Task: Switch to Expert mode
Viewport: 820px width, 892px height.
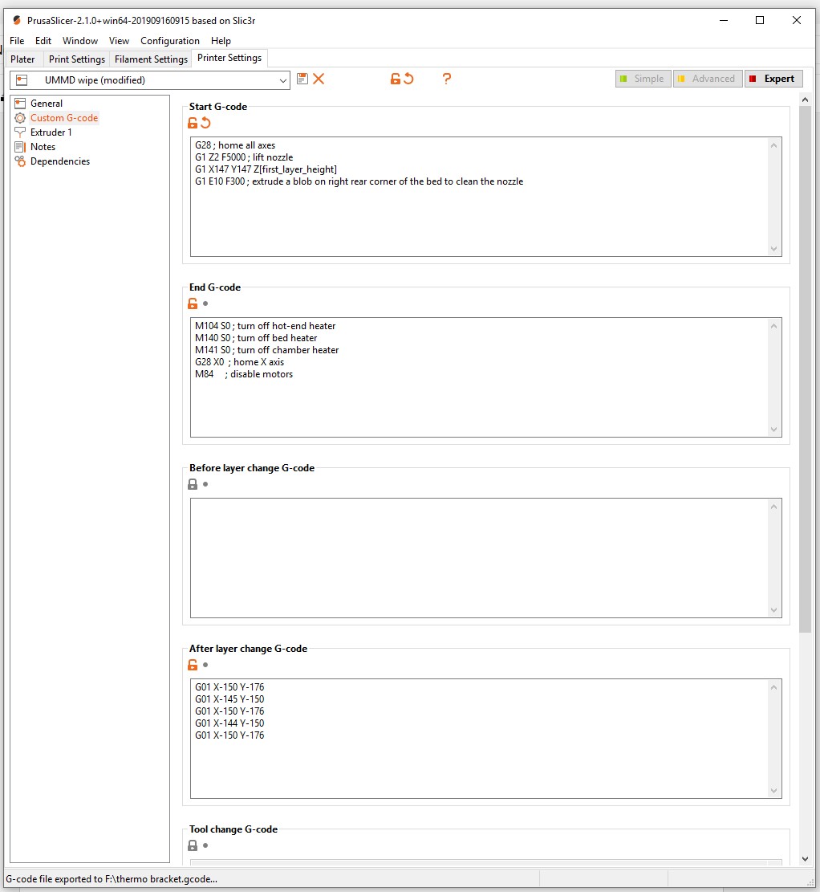Action: coord(773,79)
